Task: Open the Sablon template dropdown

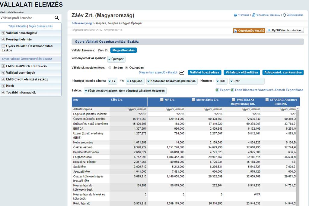Action: [x=125, y=91]
